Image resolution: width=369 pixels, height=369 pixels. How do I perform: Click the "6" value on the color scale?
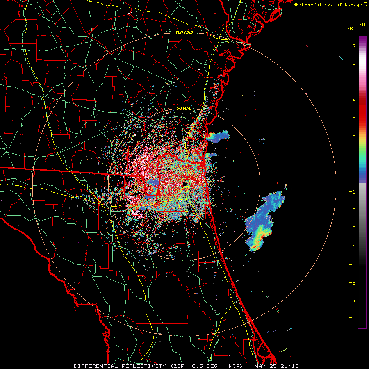[x=354, y=64]
